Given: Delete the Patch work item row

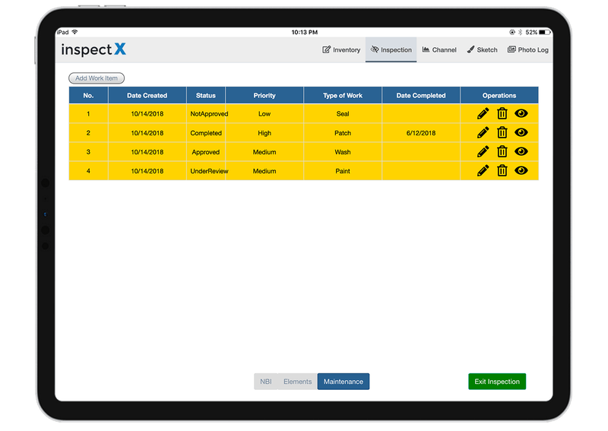Looking at the screenshot, I should [502, 133].
